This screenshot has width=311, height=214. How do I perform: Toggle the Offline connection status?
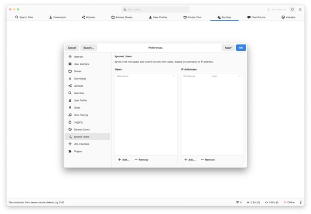(289, 202)
